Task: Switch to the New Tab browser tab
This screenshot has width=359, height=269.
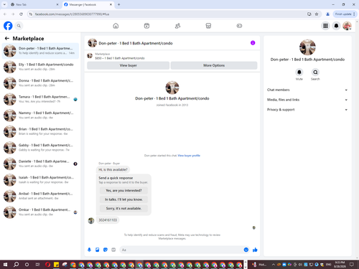Action: [34, 4]
